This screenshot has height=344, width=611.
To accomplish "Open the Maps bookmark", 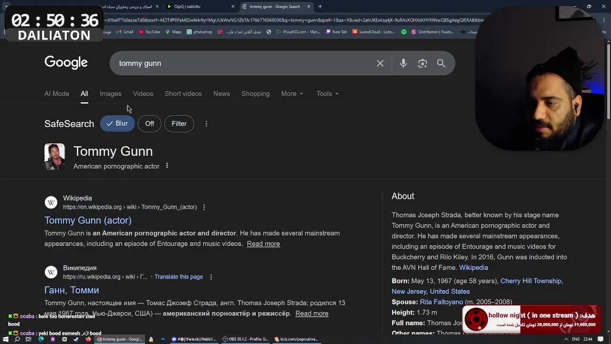I will pos(173,32).
